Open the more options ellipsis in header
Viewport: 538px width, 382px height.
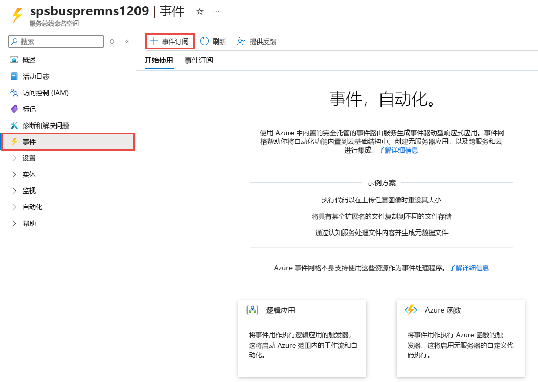(x=216, y=11)
